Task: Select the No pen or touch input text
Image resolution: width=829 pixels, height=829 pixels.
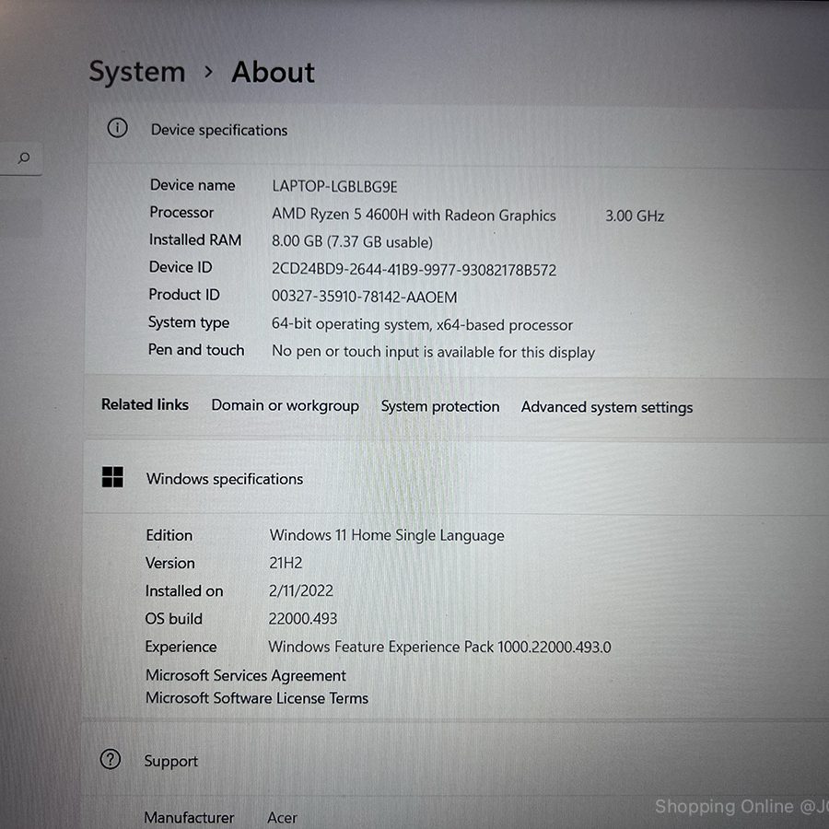Action: [x=434, y=352]
